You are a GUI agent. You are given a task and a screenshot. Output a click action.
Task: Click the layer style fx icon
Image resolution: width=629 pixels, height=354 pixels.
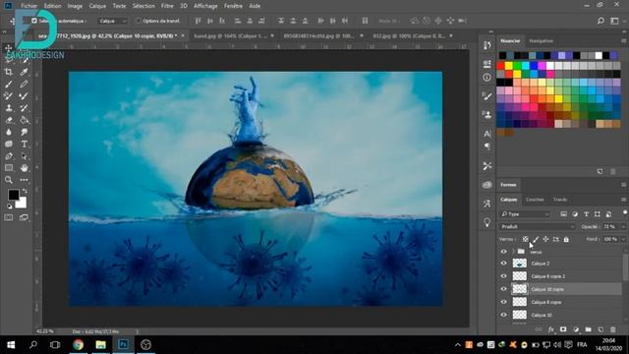(551, 329)
